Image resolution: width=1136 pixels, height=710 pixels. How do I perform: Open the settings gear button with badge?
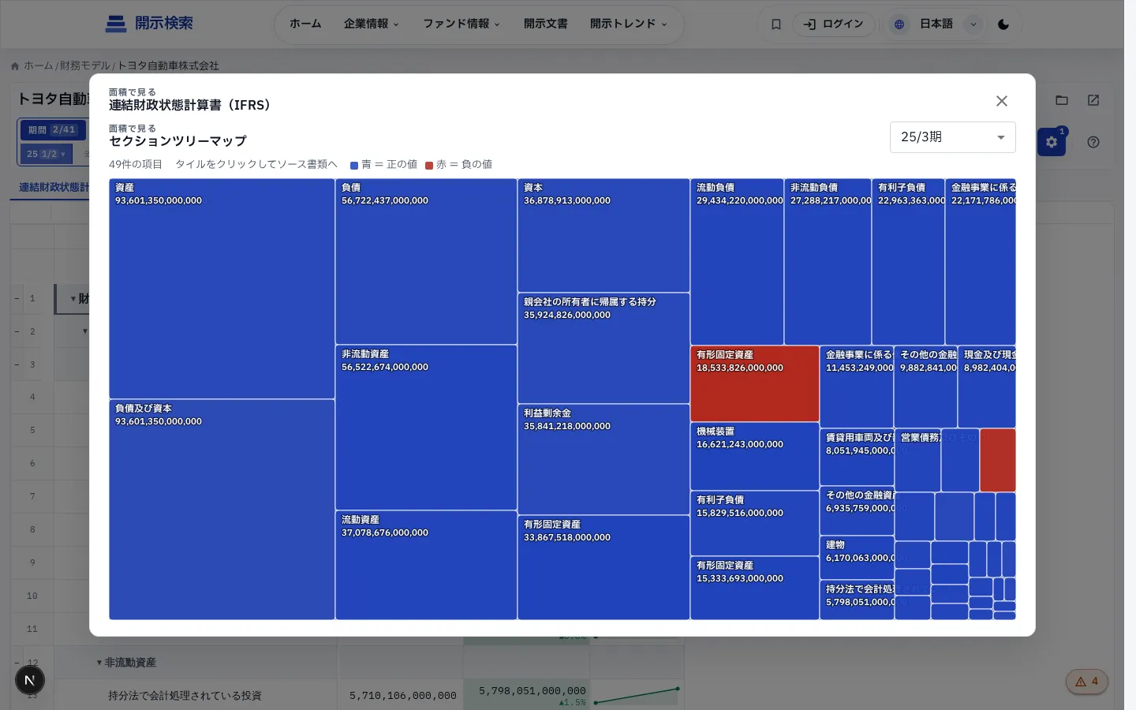tap(1052, 142)
